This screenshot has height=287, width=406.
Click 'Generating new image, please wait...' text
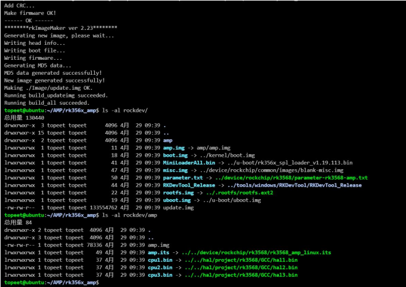(x=59, y=35)
